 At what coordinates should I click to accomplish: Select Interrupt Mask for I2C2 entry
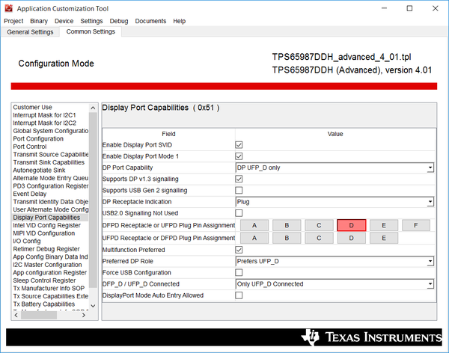pos(44,123)
